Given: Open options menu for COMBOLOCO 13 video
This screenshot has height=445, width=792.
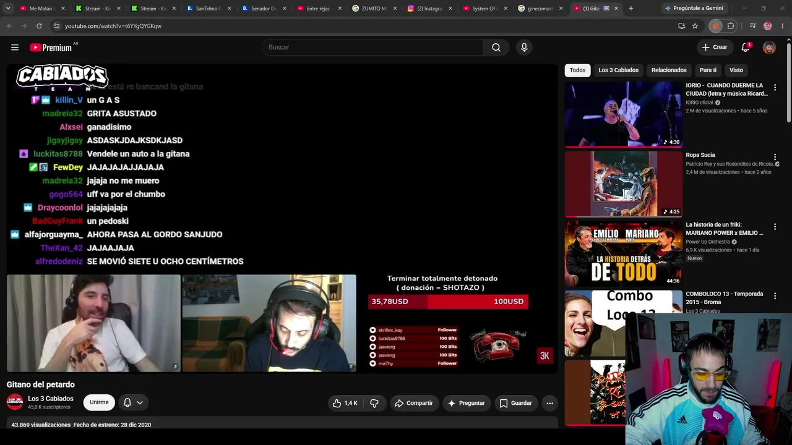Looking at the screenshot, I should (x=775, y=296).
